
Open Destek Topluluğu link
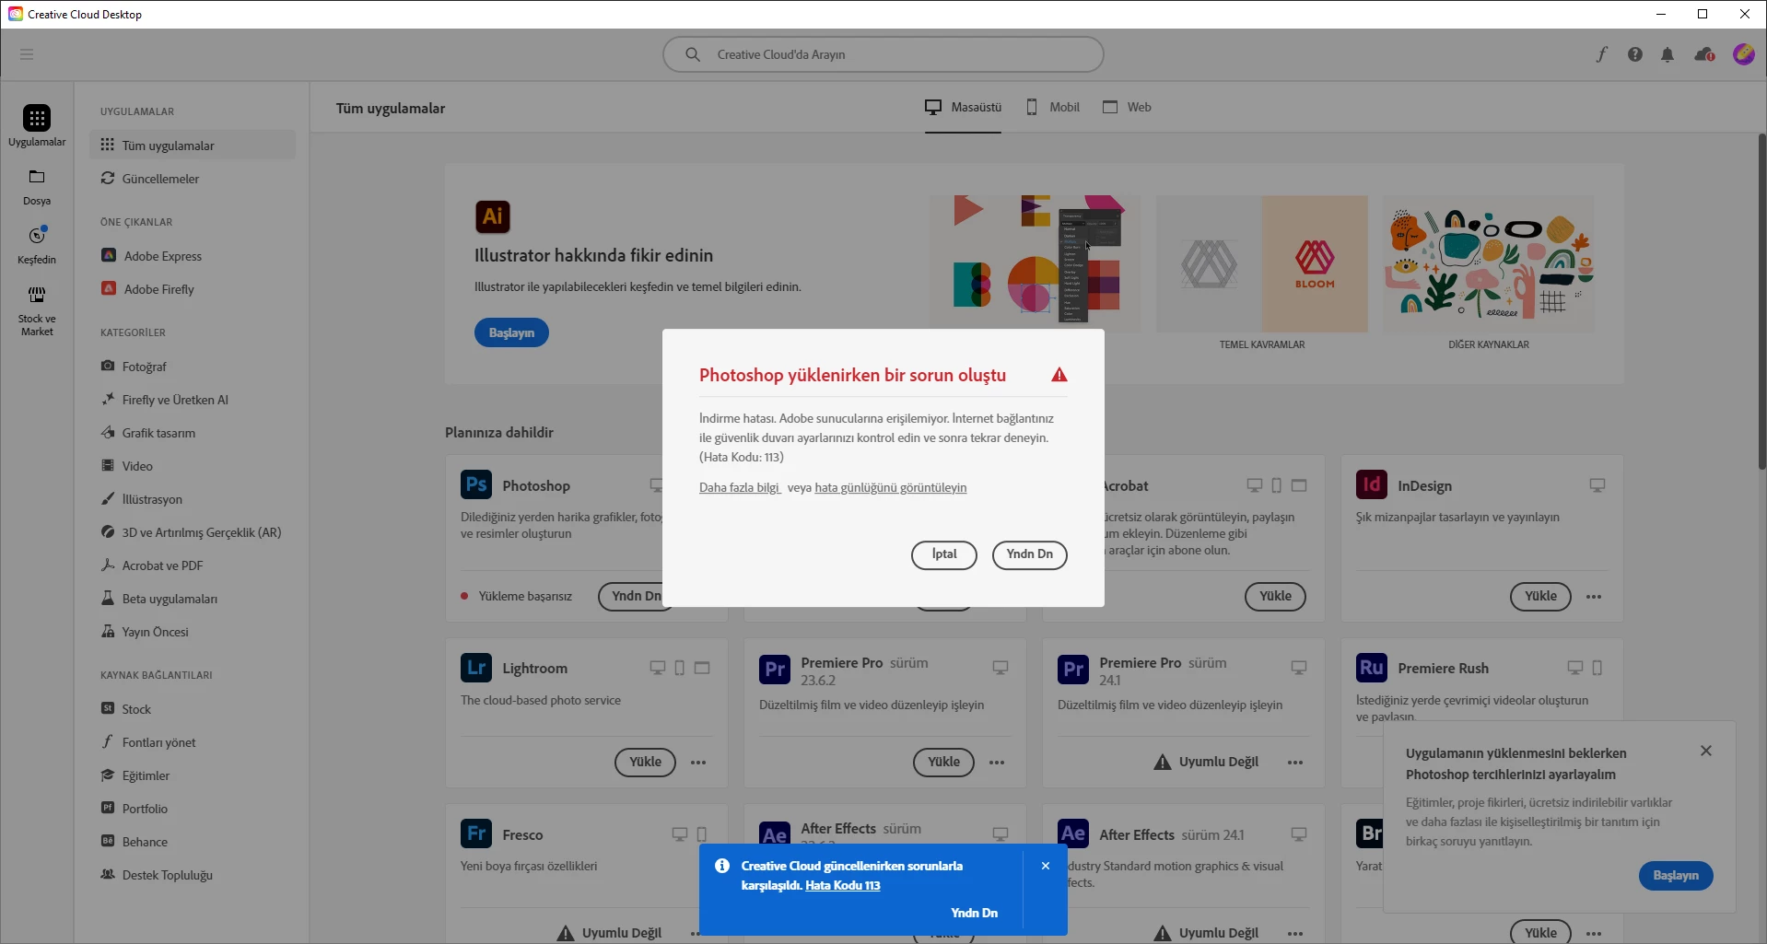[x=193, y=875]
